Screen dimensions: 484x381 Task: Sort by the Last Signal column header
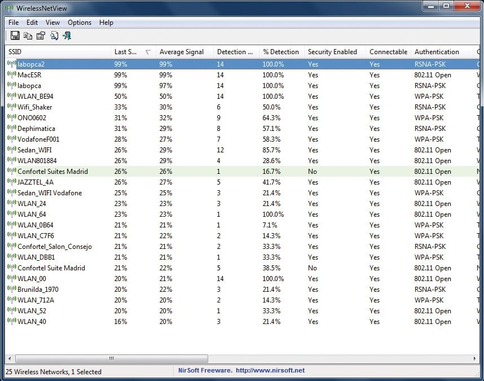click(133, 51)
